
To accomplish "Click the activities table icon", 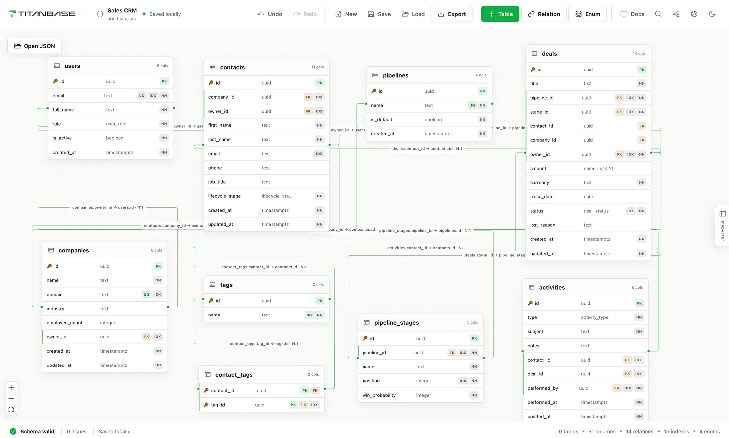I will (532, 287).
